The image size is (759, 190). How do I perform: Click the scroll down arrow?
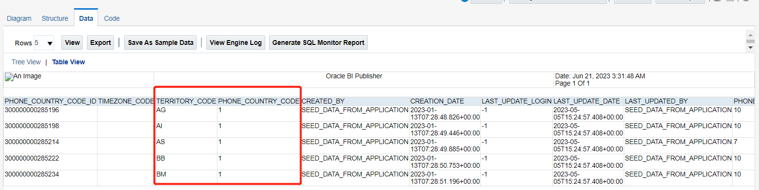coord(750,47)
